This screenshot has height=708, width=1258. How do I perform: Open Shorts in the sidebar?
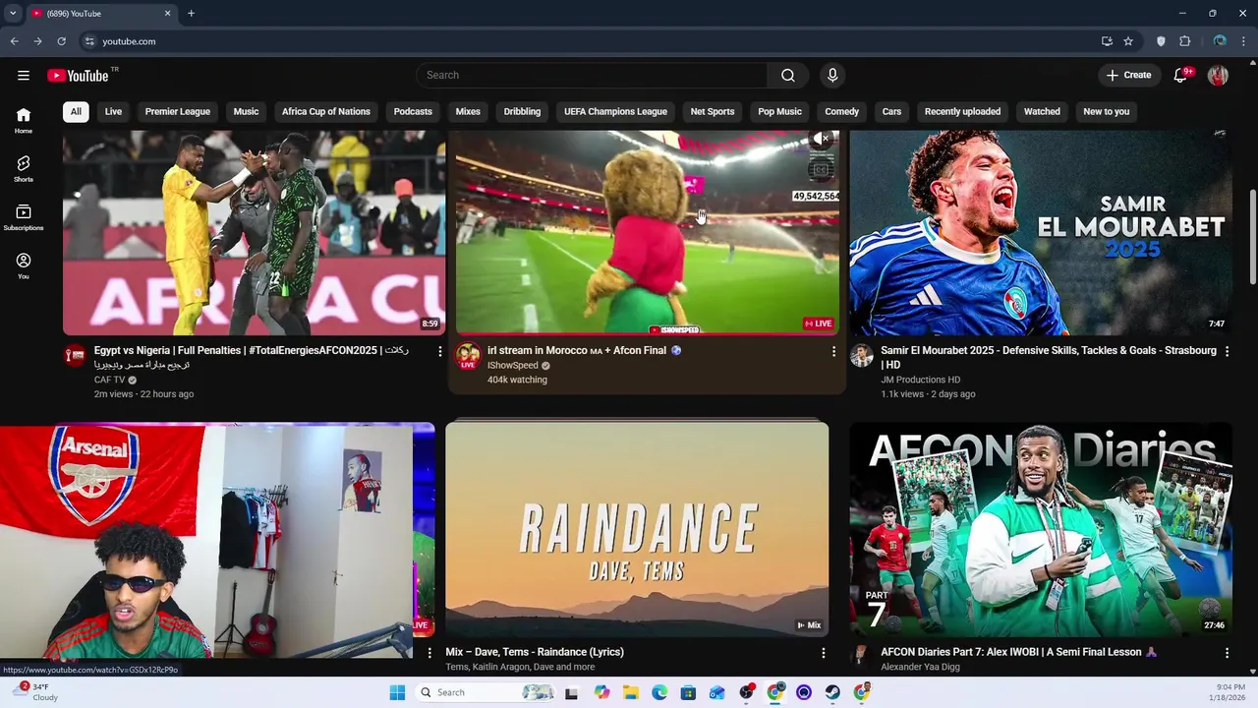click(x=24, y=168)
